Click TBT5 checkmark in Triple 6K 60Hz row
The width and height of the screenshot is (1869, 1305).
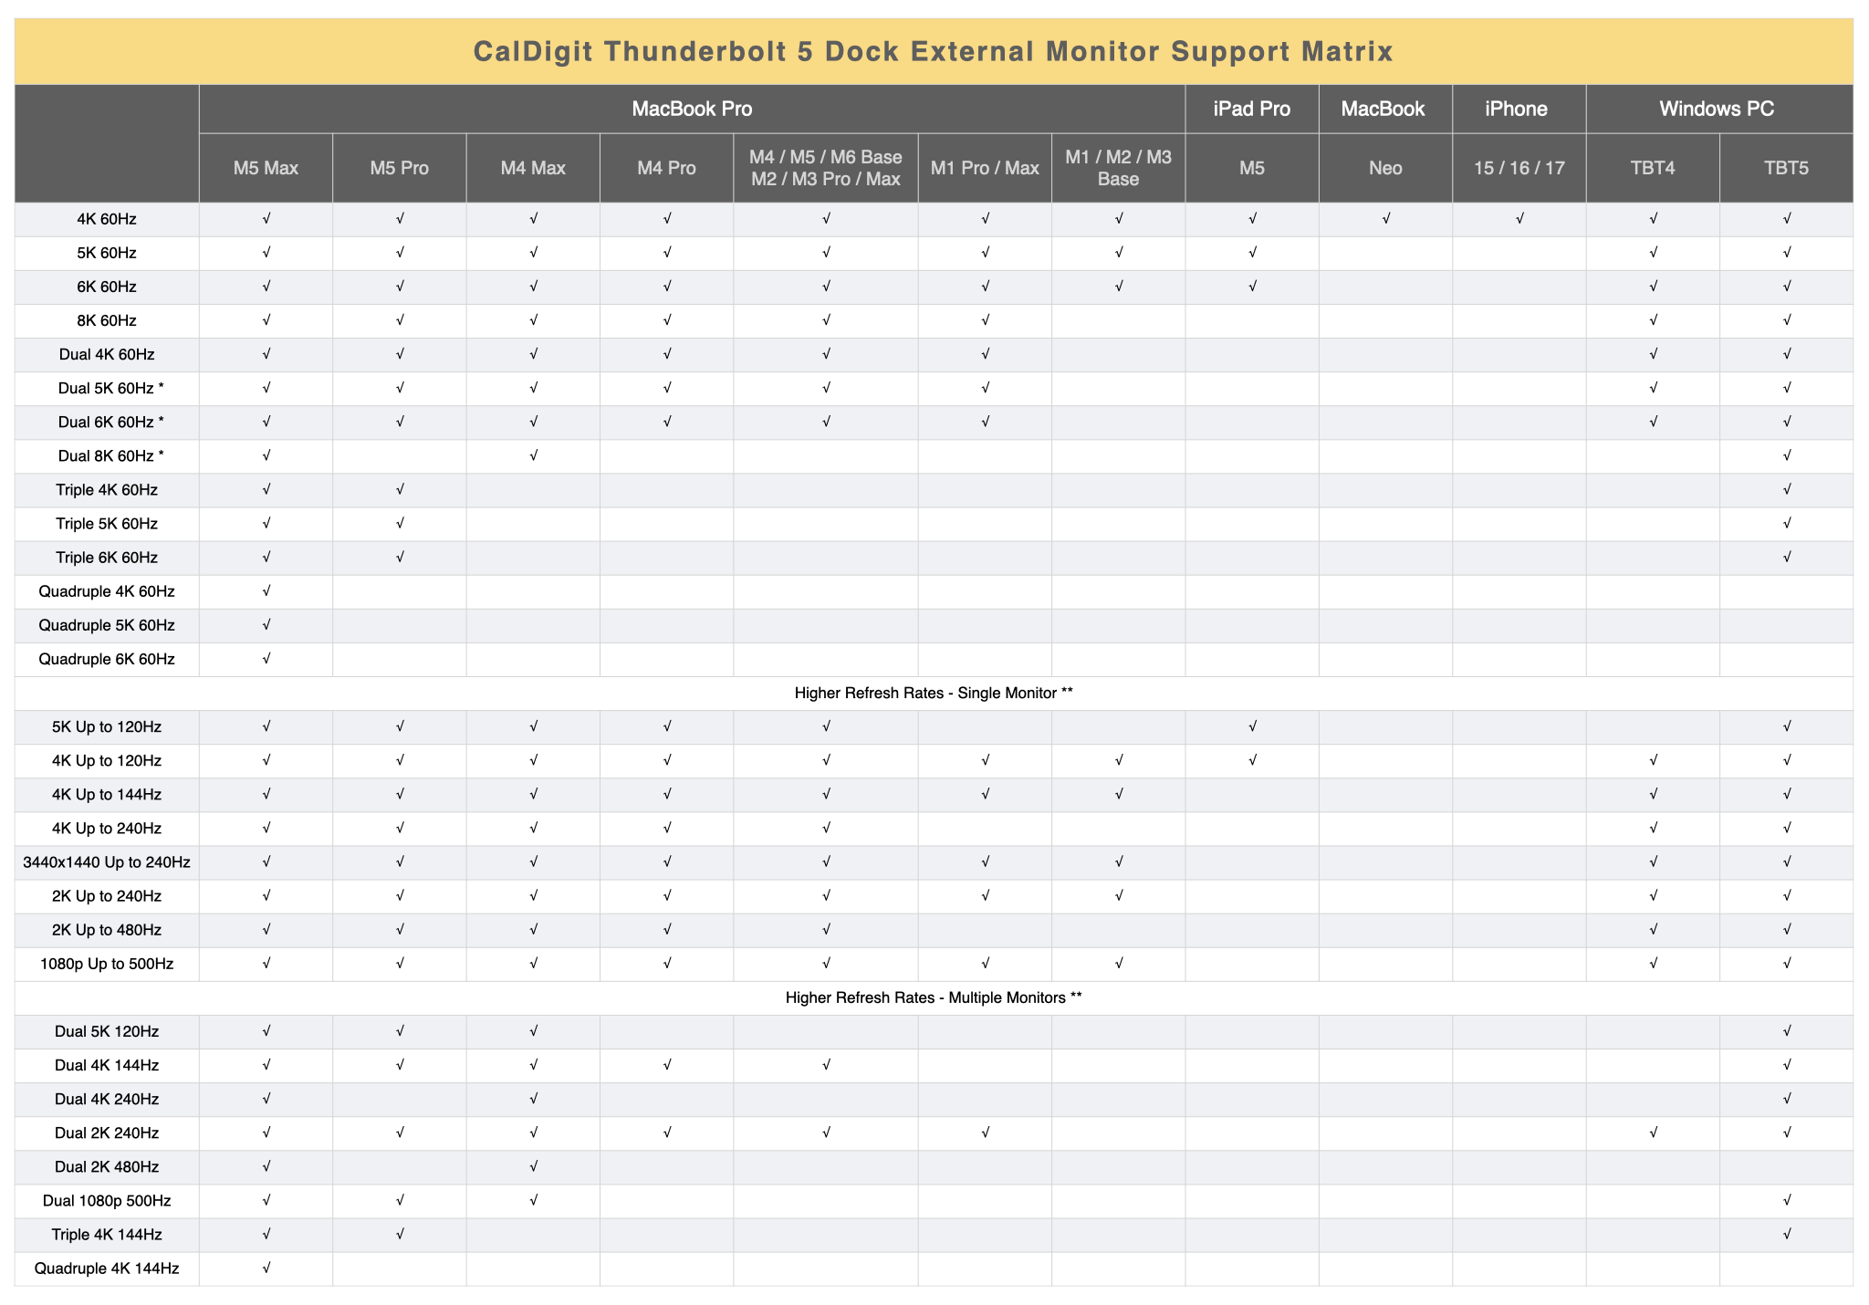(1786, 557)
